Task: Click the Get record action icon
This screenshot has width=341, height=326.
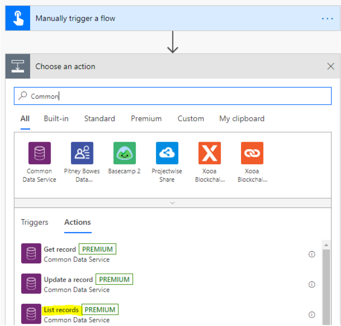Action: click(31, 253)
